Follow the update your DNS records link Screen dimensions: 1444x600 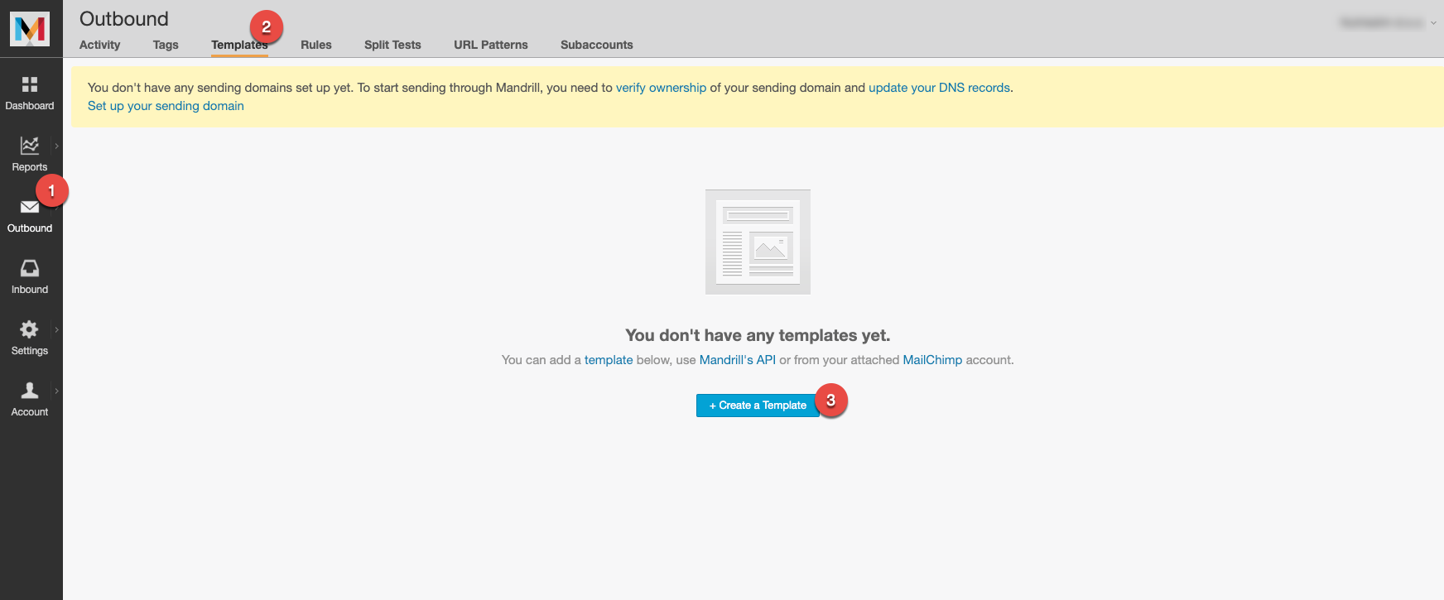[x=939, y=88]
